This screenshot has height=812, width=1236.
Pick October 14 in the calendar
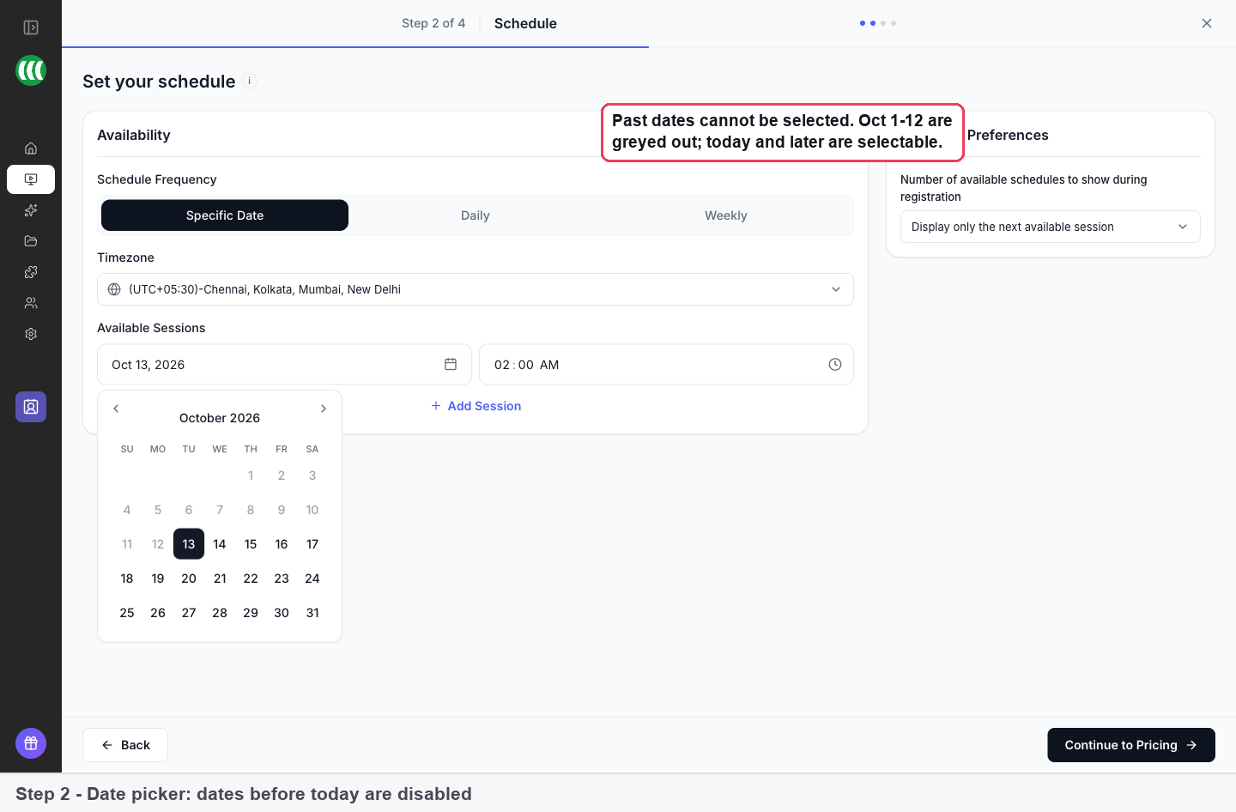click(x=220, y=544)
